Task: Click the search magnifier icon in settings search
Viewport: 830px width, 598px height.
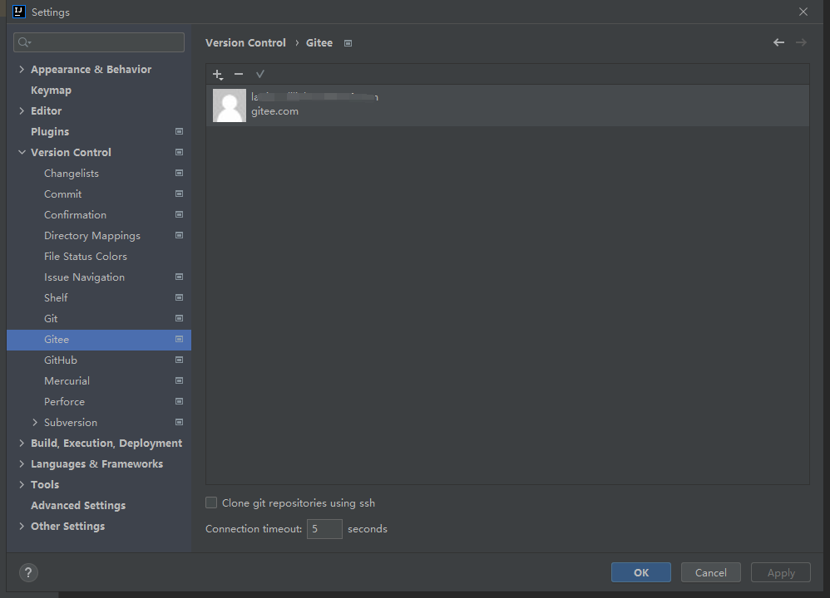Action: tap(24, 42)
